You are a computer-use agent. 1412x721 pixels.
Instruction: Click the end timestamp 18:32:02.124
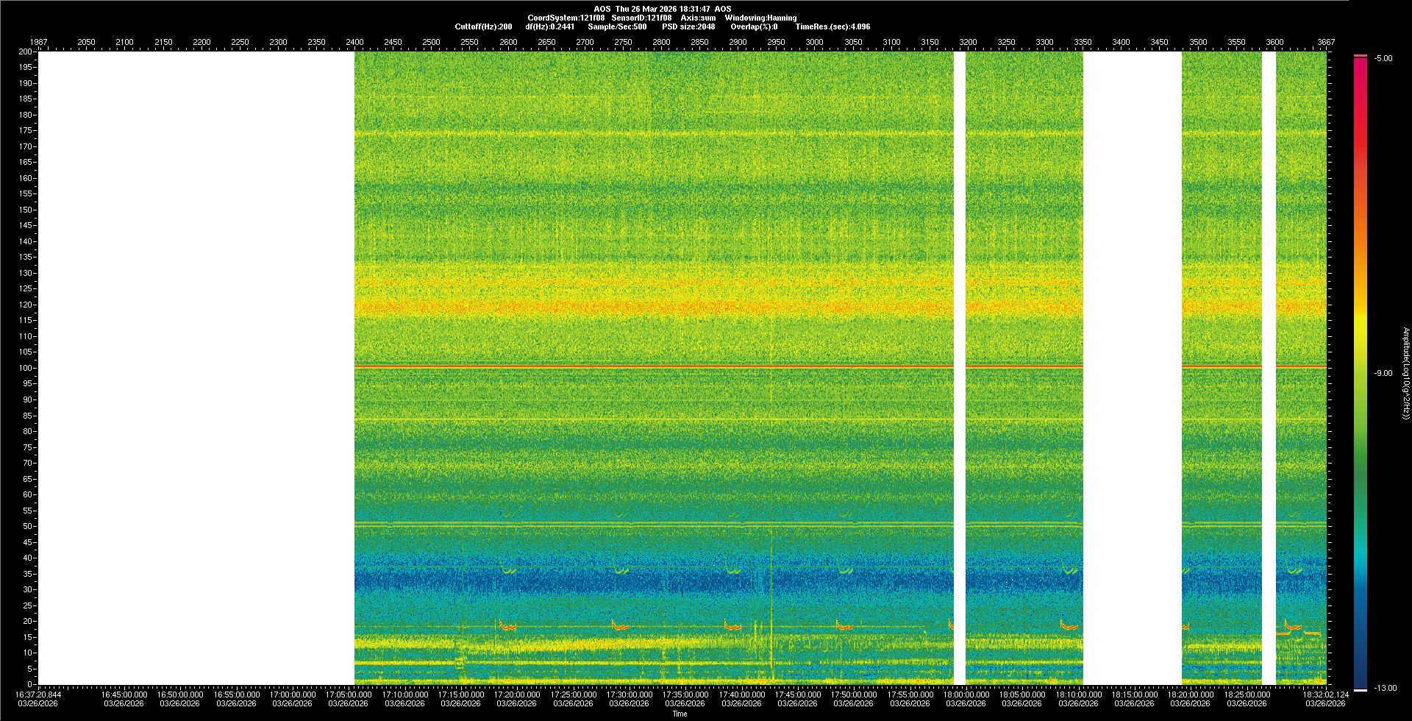[x=1326, y=694]
